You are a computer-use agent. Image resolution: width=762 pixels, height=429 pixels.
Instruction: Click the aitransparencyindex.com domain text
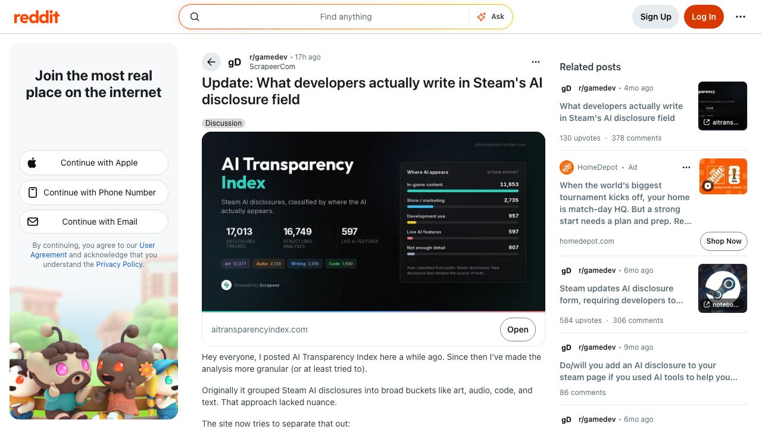pos(260,329)
